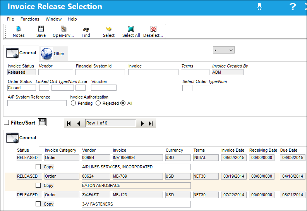The width and height of the screenshot is (307, 211).
Task: Click the pin icon in title bar
Action: [x=259, y=7]
